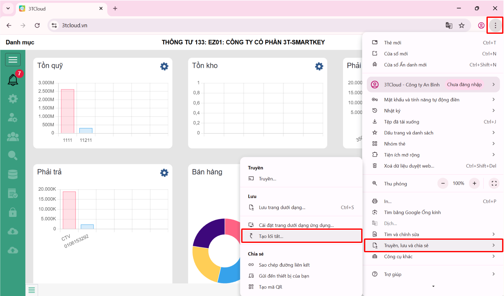Click the notification bell with badge 7
Image resolution: width=504 pixels, height=296 pixels.
pos(13,80)
